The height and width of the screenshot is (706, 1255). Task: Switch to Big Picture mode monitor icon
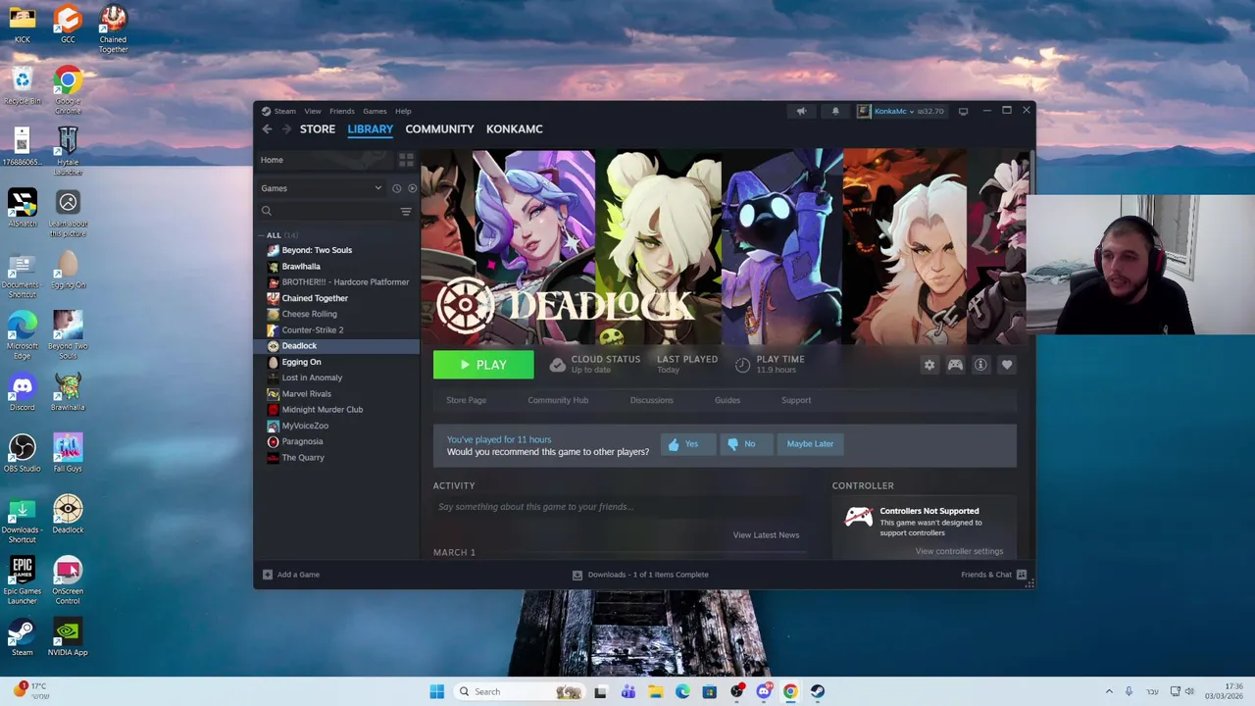click(963, 111)
